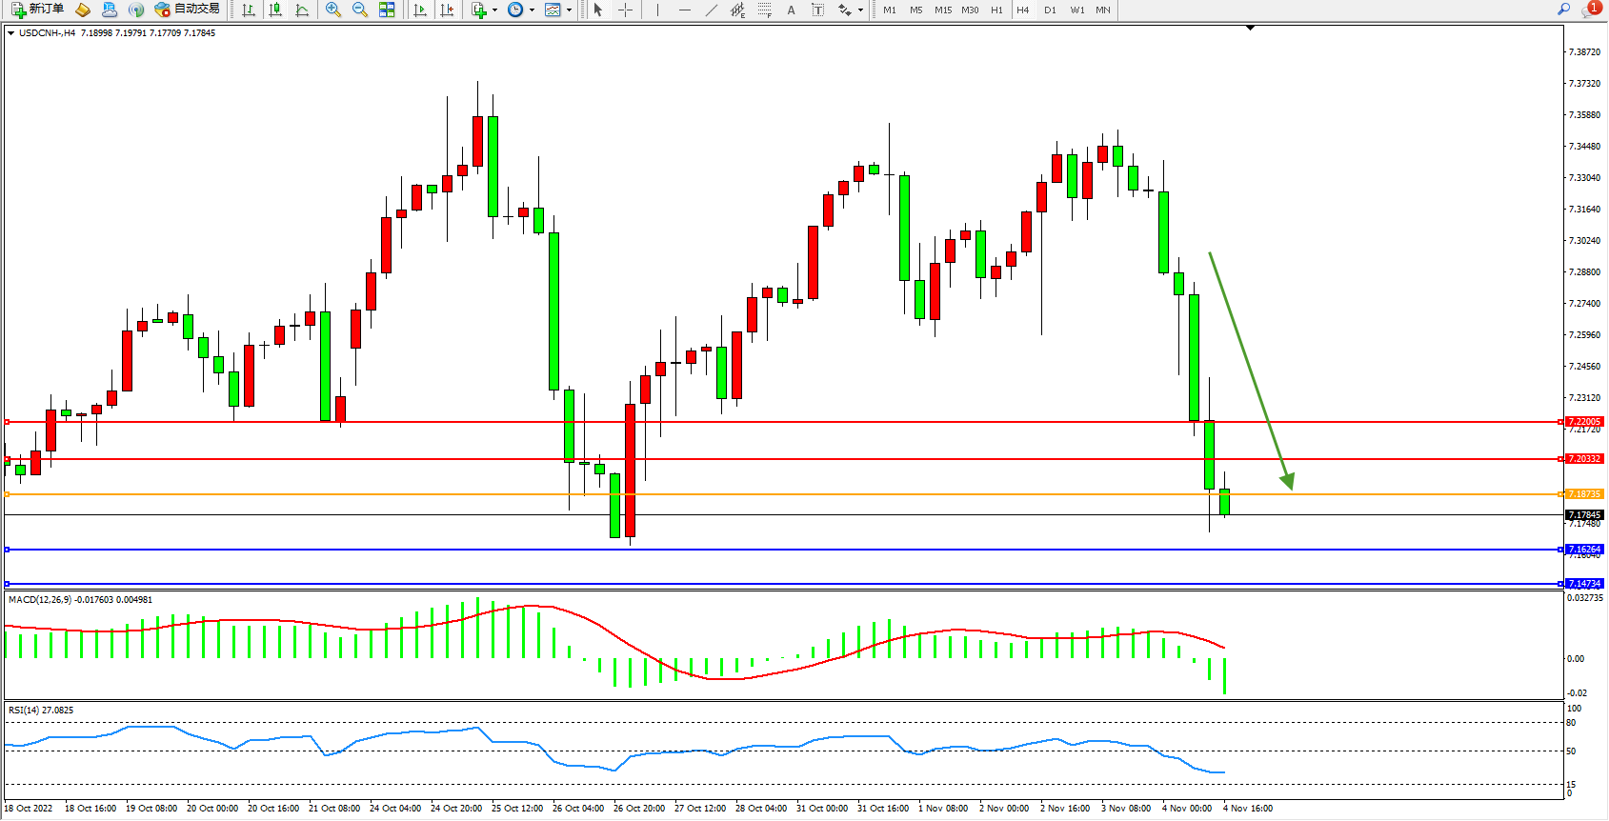The height and width of the screenshot is (821, 1609).
Task: Open the search magnifier at top right
Action: [x=1563, y=10]
